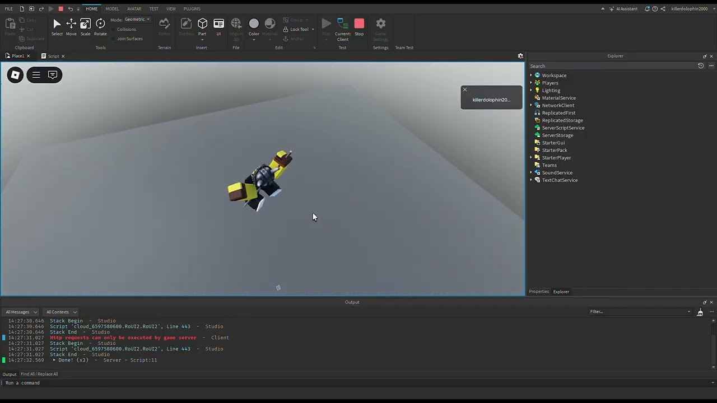717x403 pixels.
Task: Switch to the AVATAR ribbon tab
Action: (134, 9)
